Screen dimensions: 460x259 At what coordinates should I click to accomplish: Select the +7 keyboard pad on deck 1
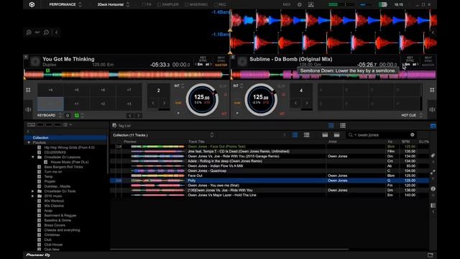[x=129, y=90]
